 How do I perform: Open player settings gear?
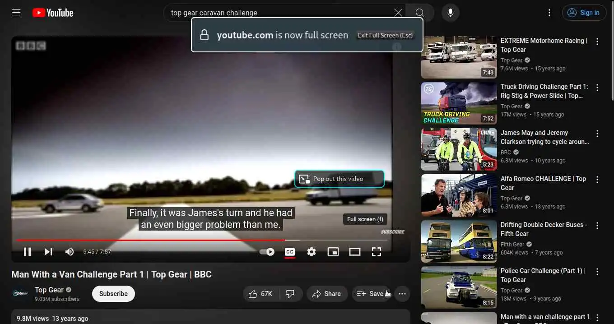coord(312,252)
